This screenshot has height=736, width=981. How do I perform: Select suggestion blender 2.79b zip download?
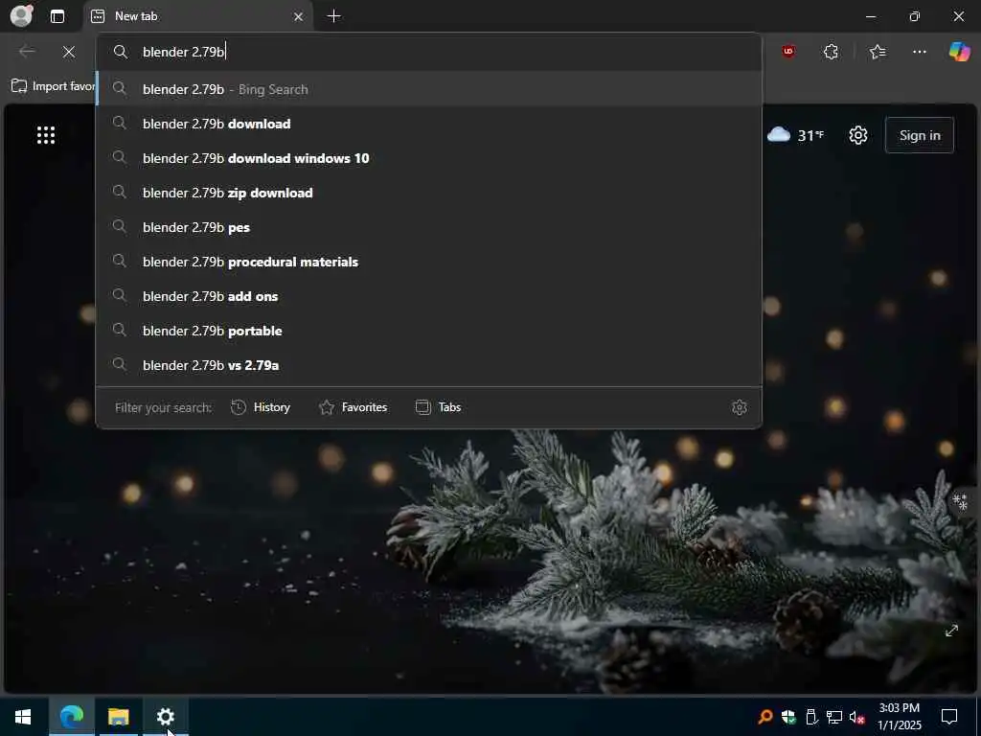coord(428,193)
